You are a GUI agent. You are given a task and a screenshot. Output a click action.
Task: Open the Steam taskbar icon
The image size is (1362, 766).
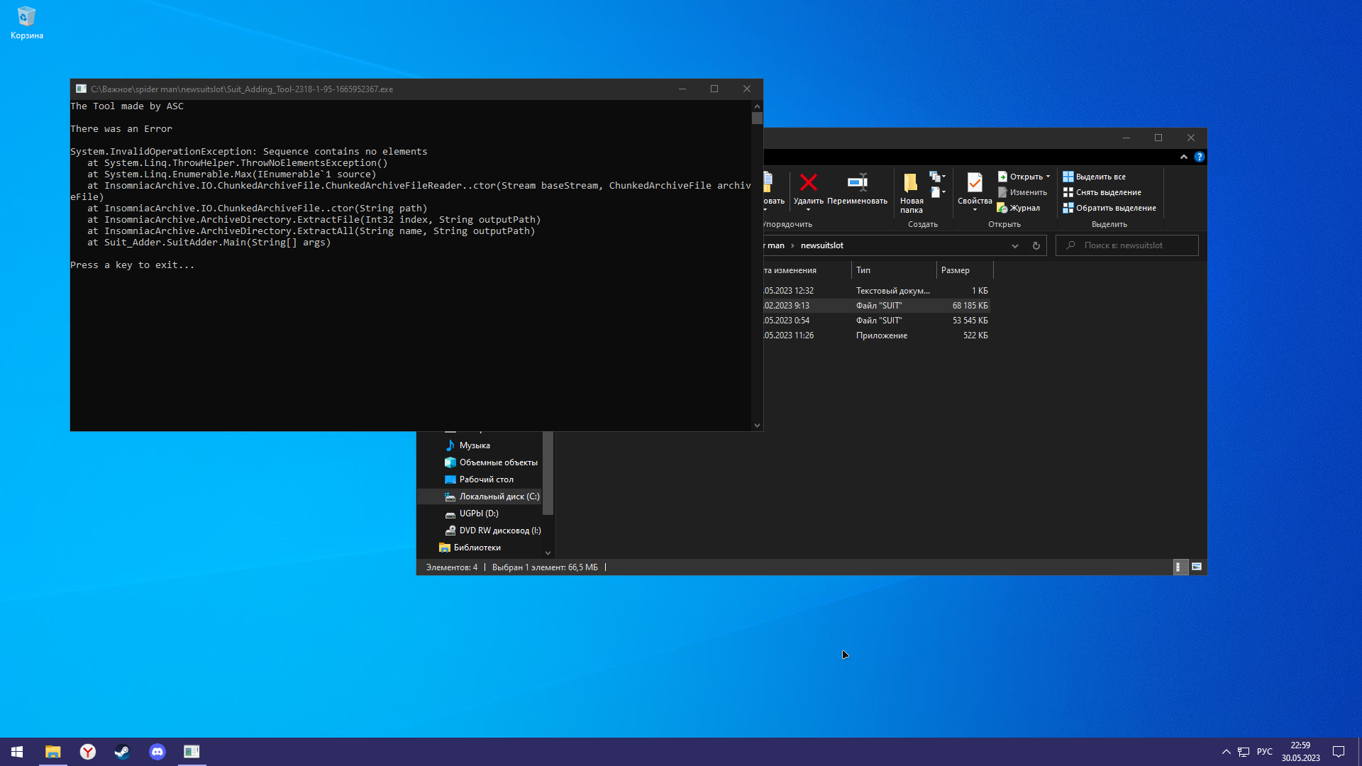pos(122,752)
